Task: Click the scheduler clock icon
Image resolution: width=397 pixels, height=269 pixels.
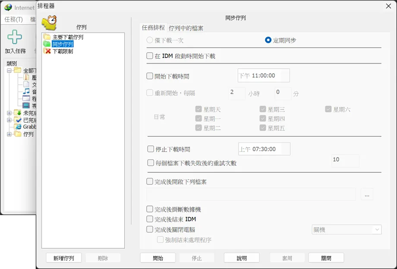Action: click(x=49, y=22)
